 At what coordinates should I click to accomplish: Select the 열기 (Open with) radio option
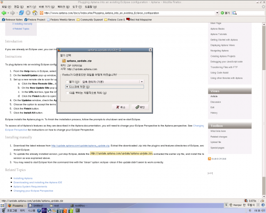(x=67, y=82)
